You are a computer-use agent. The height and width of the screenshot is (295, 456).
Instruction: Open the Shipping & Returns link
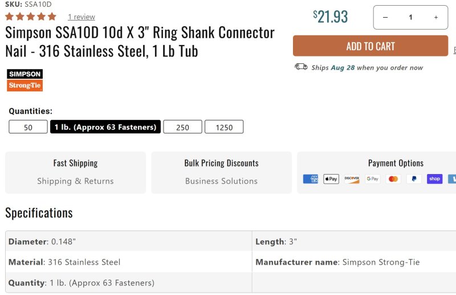(75, 181)
